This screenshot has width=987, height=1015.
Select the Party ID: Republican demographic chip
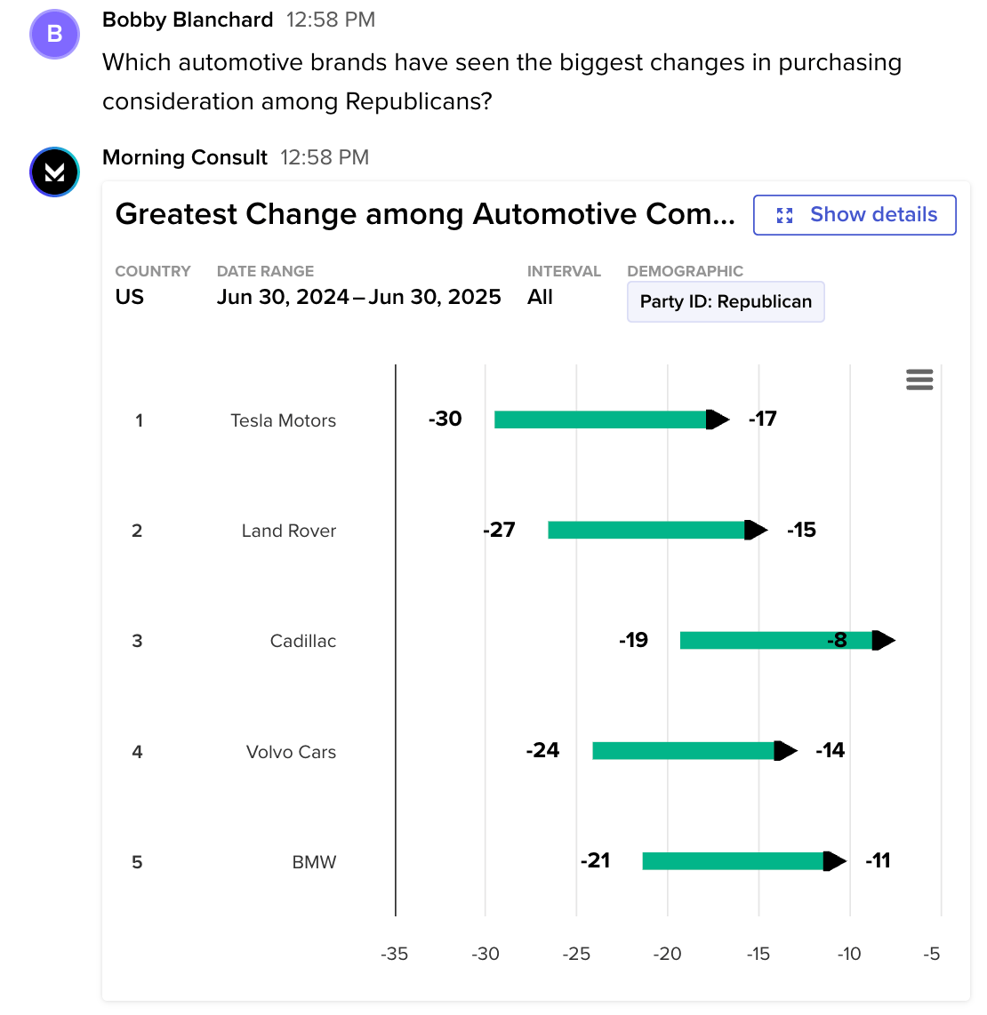pyautogui.click(x=726, y=302)
